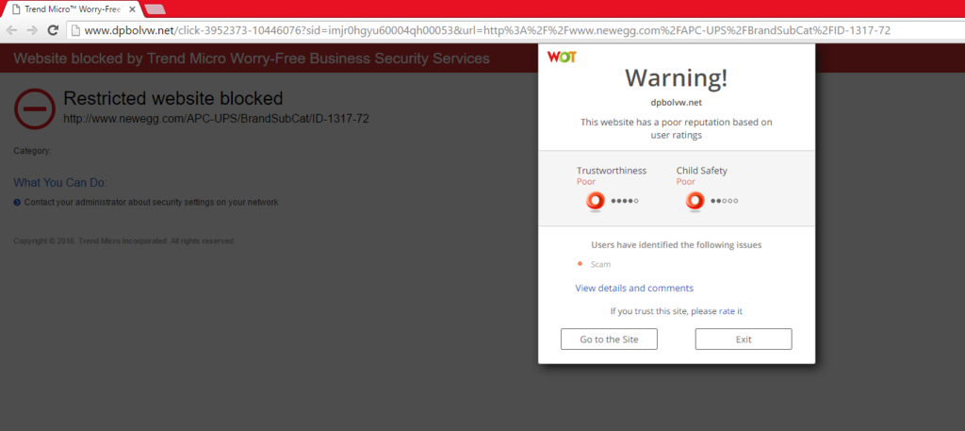Click the blocked newegg.com URL text
The height and width of the screenshot is (431, 965).
pyautogui.click(x=216, y=119)
